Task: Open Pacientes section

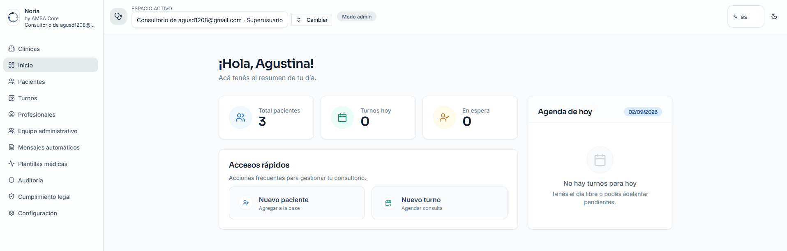Action: (51, 81)
